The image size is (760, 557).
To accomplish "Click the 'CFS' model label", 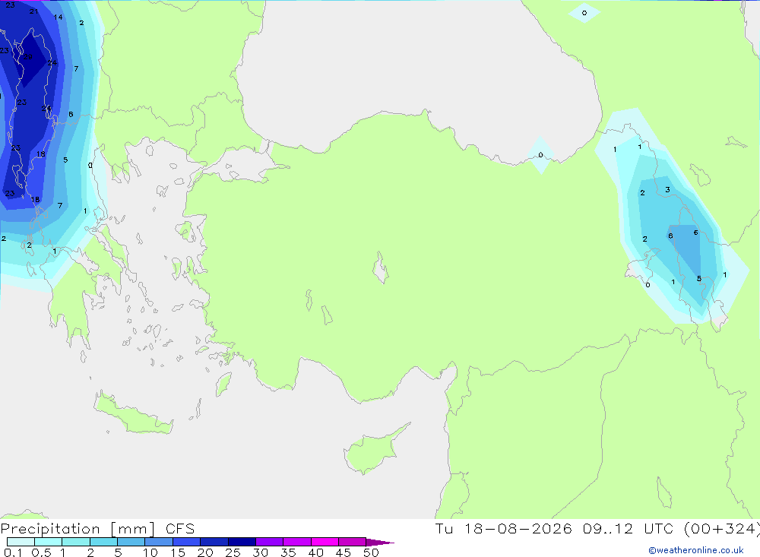I will [x=180, y=528].
